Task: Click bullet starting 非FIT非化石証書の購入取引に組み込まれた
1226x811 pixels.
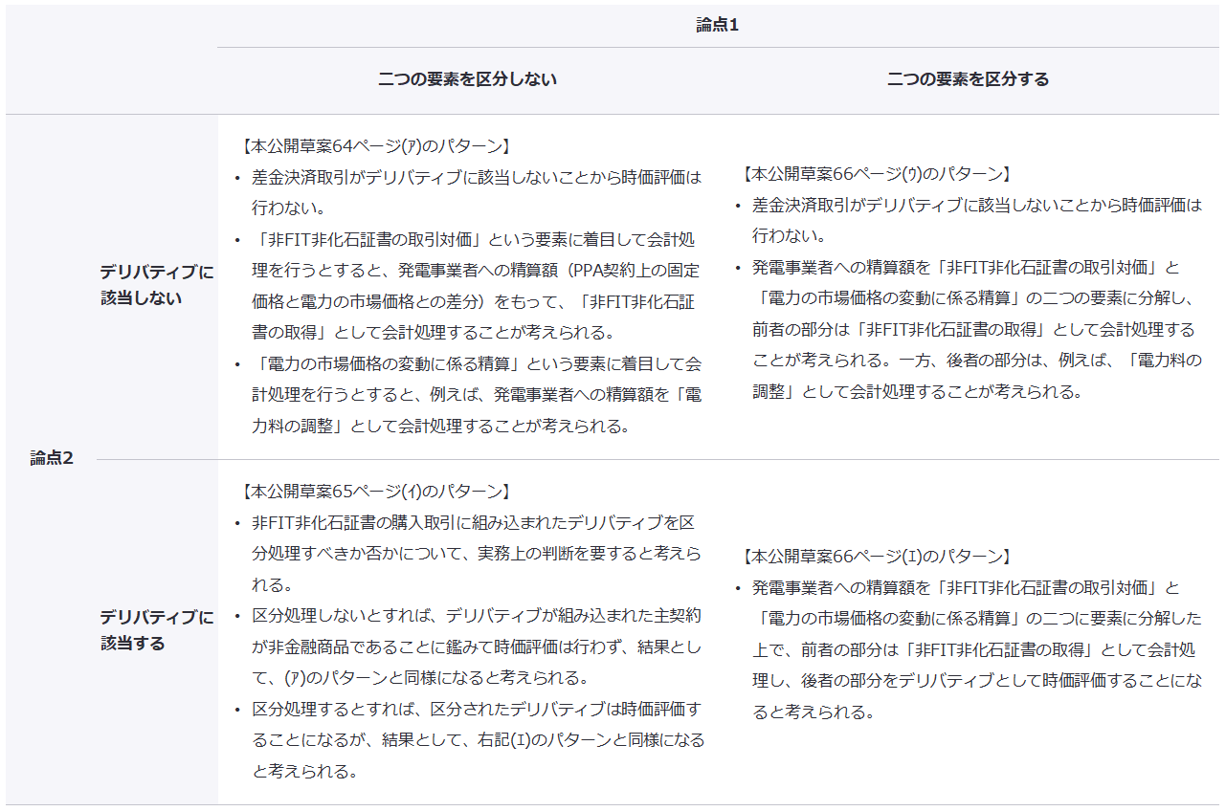Action: pyautogui.click(x=476, y=553)
